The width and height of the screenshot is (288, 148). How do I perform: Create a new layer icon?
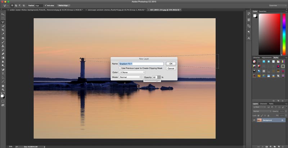pos(279,147)
